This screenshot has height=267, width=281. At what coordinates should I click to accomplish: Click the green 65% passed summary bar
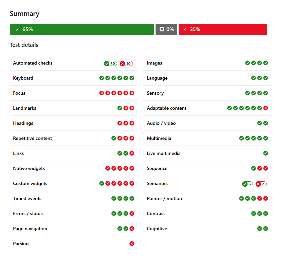82,29
